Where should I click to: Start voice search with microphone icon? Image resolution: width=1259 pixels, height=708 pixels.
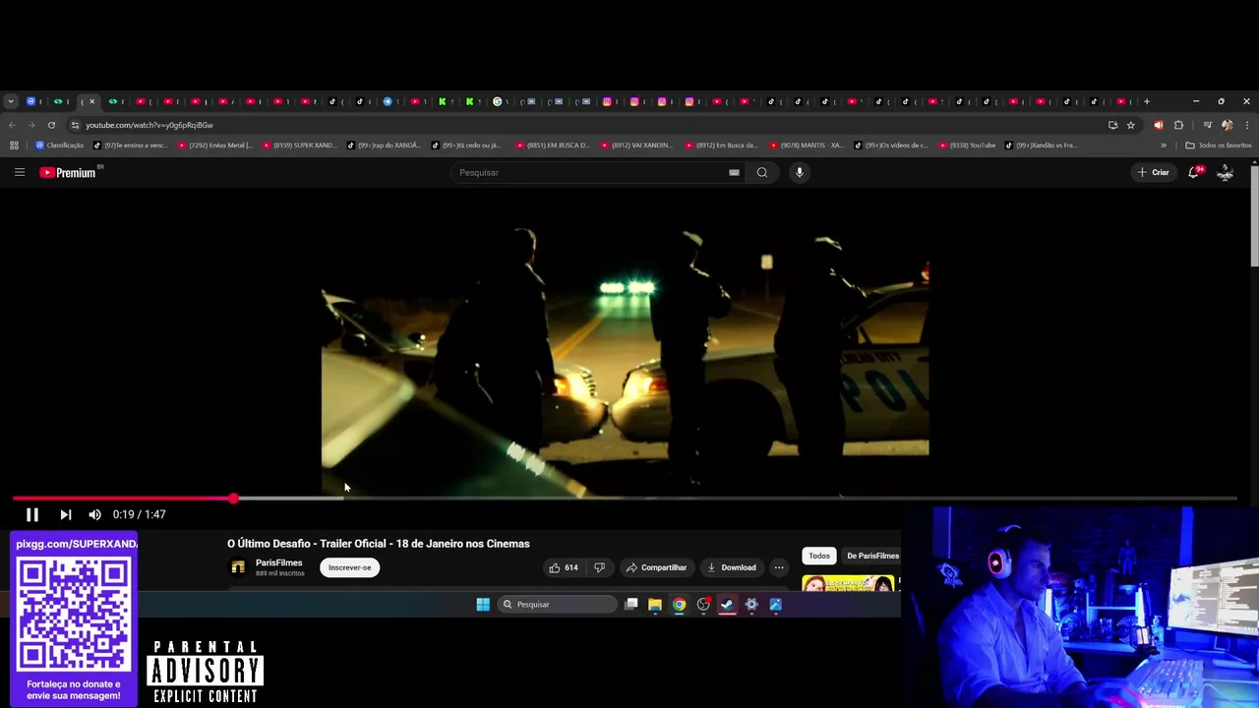click(x=800, y=172)
